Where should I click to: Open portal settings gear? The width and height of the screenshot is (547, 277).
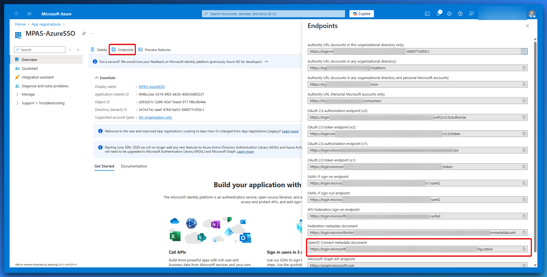click(x=449, y=14)
